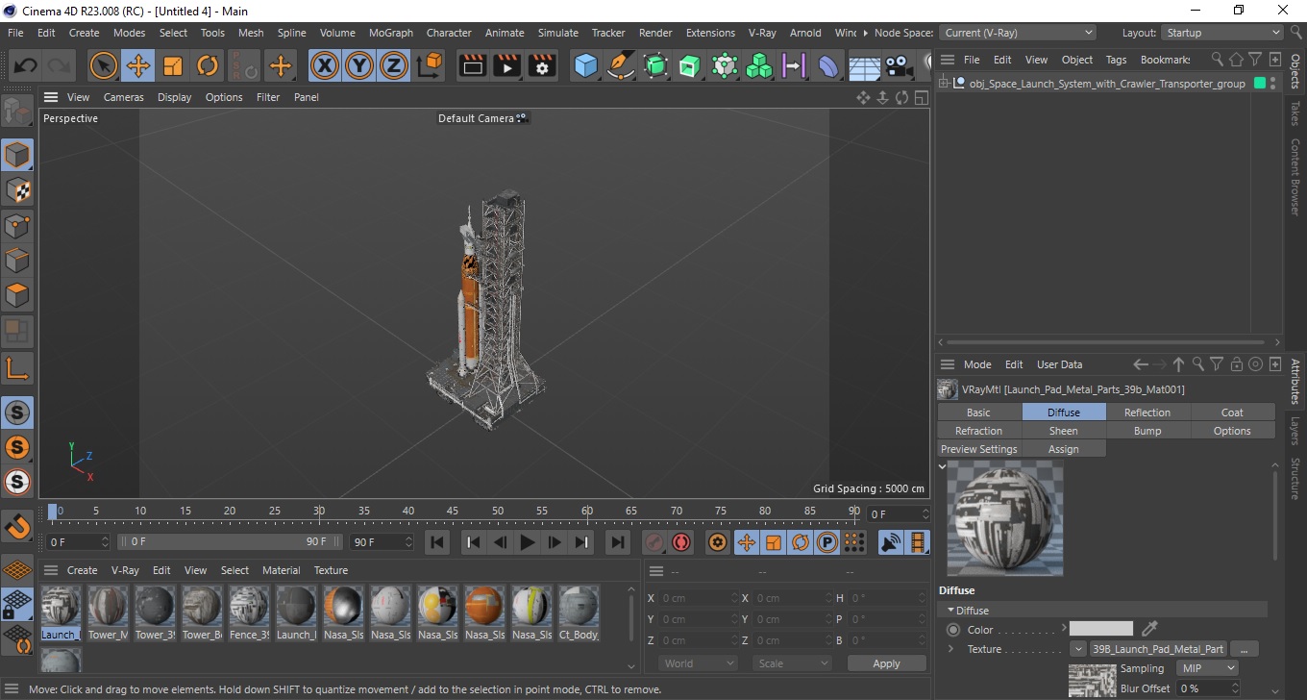Image resolution: width=1307 pixels, height=700 pixels.
Task: Click the Assign button
Action: pyautogui.click(x=1063, y=449)
